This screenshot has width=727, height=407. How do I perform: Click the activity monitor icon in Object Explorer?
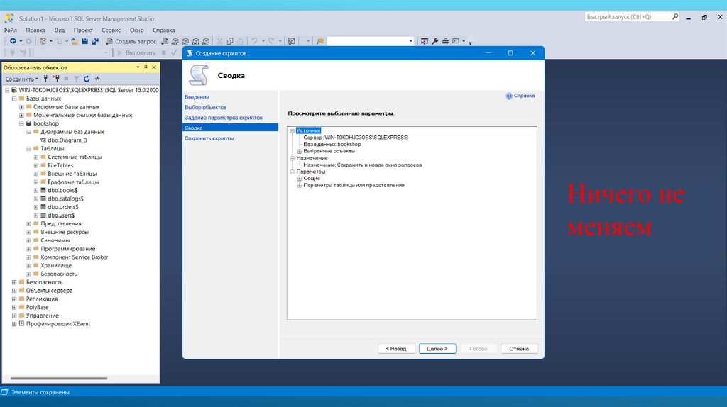click(x=97, y=79)
